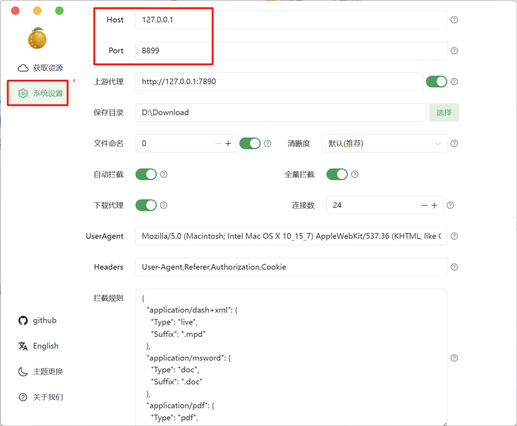Click the 主题更换 theme moon icon
Viewport: 517px width, 426px height.
(23, 371)
